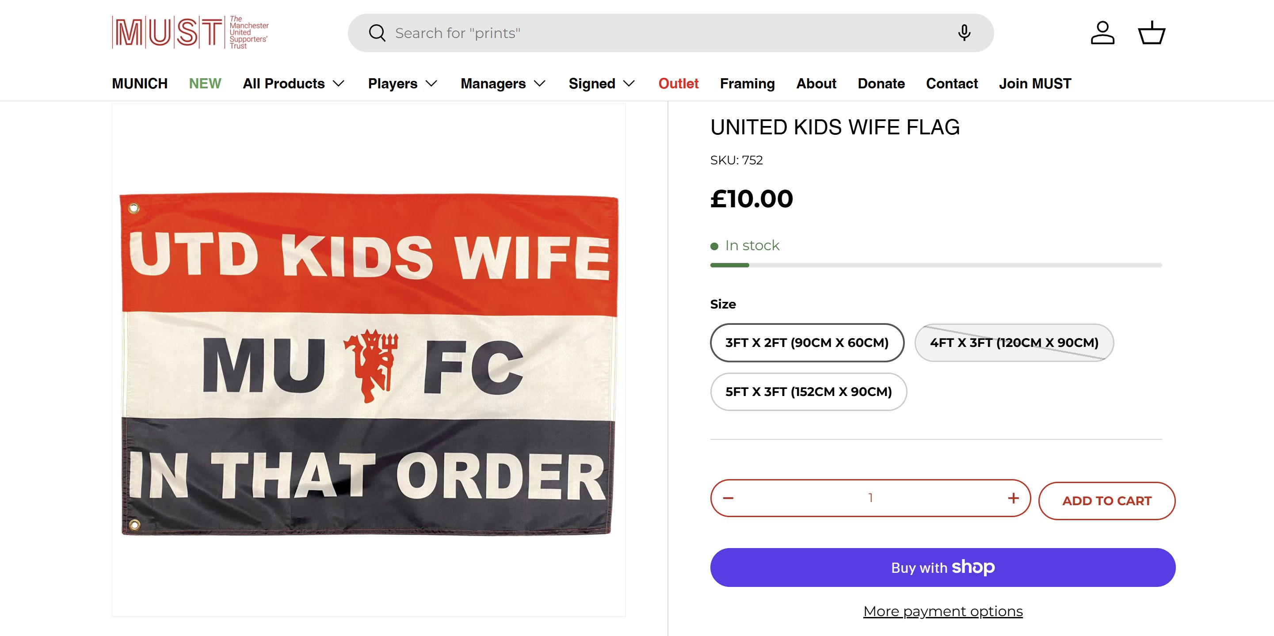Decrease quantity with minus icon
1274x636 pixels.
pos(728,498)
